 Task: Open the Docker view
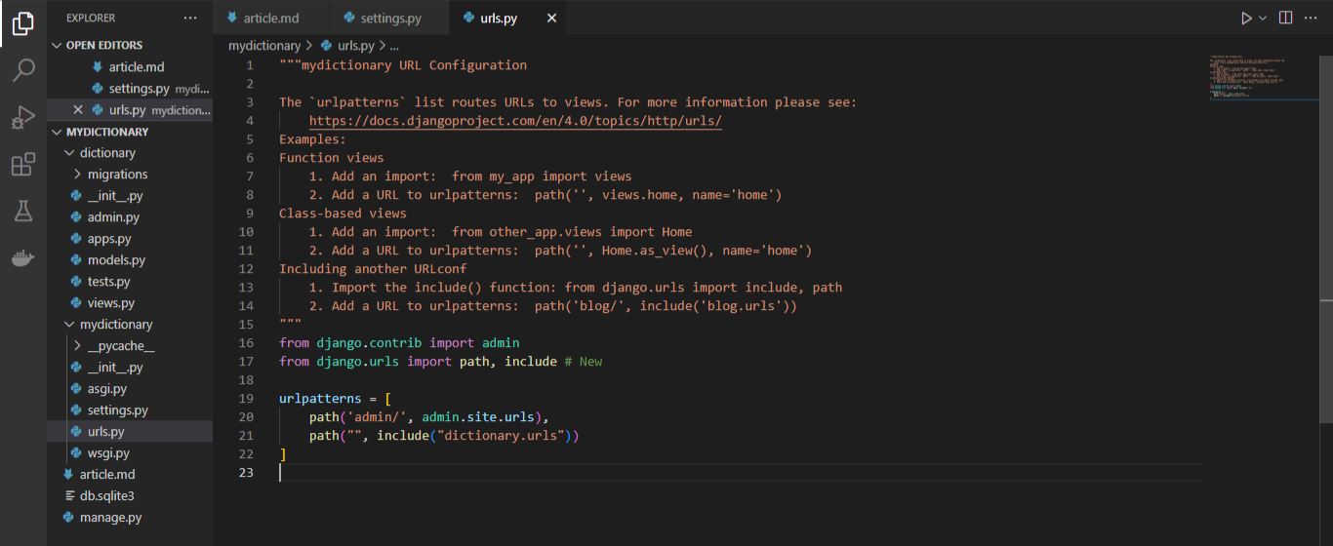pyautogui.click(x=23, y=258)
